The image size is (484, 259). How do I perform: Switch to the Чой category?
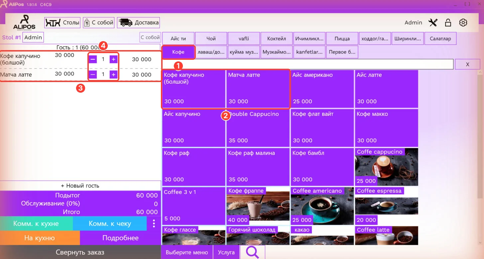click(x=211, y=39)
